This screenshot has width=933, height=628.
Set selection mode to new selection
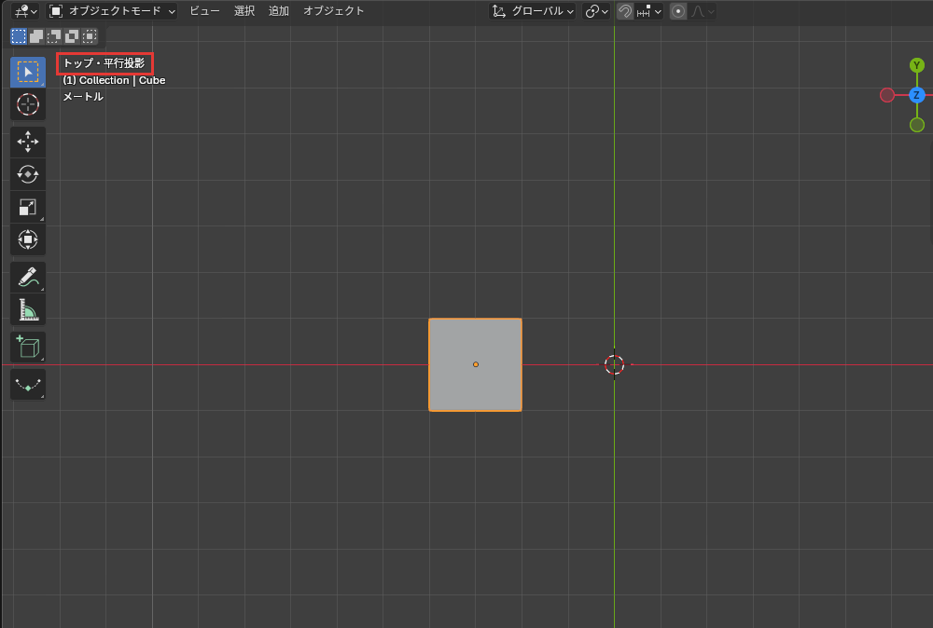click(x=19, y=36)
